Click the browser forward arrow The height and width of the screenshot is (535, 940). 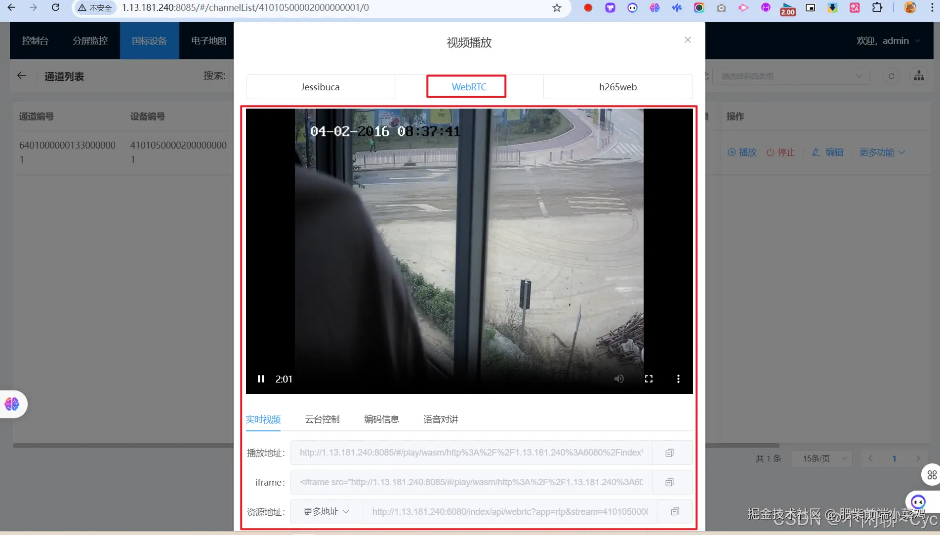click(x=33, y=7)
